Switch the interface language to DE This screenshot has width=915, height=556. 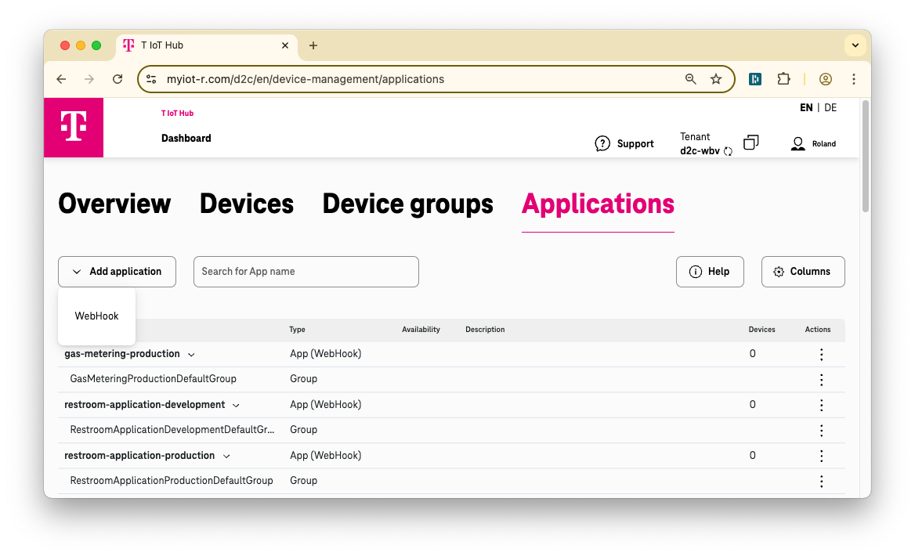pyautogui.click(x=830, y=107)
